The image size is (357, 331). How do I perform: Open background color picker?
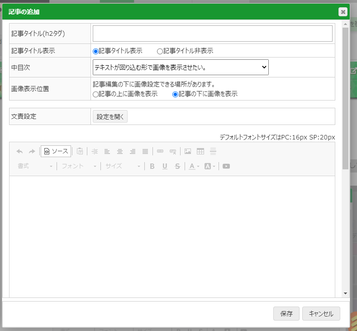(209, 166)
